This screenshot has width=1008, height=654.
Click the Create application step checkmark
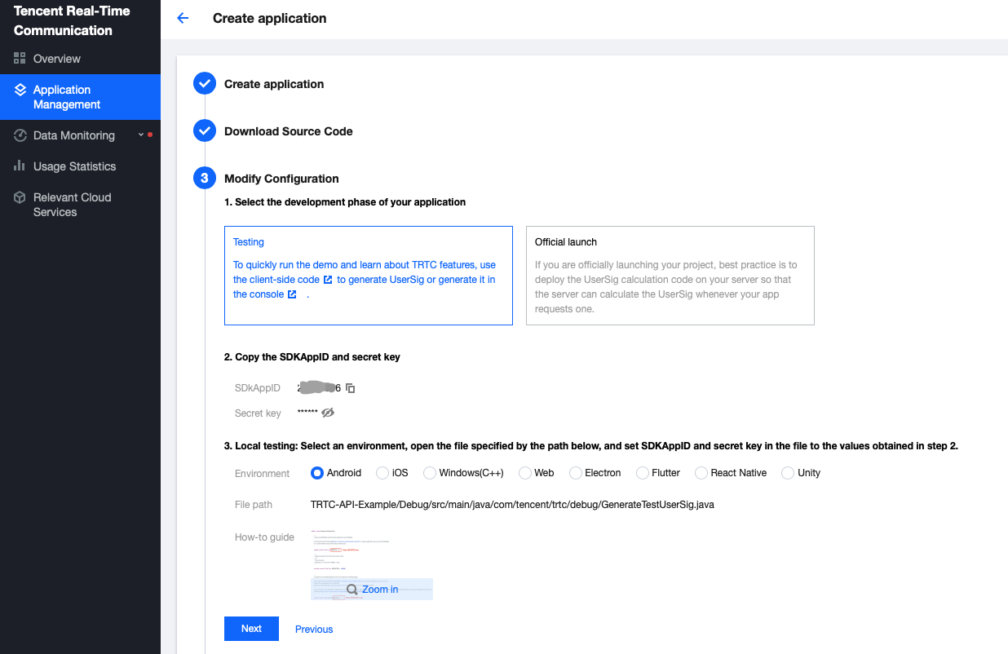pyautogui.click(x=205, y=84)
